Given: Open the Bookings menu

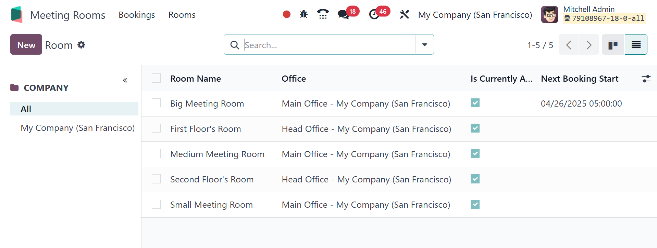Looking at the screenshot, I should pos(137,15).
